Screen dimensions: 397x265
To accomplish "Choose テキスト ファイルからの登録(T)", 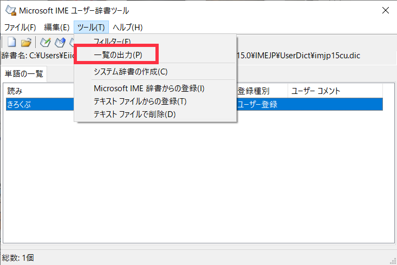I will tap(140, 101).
